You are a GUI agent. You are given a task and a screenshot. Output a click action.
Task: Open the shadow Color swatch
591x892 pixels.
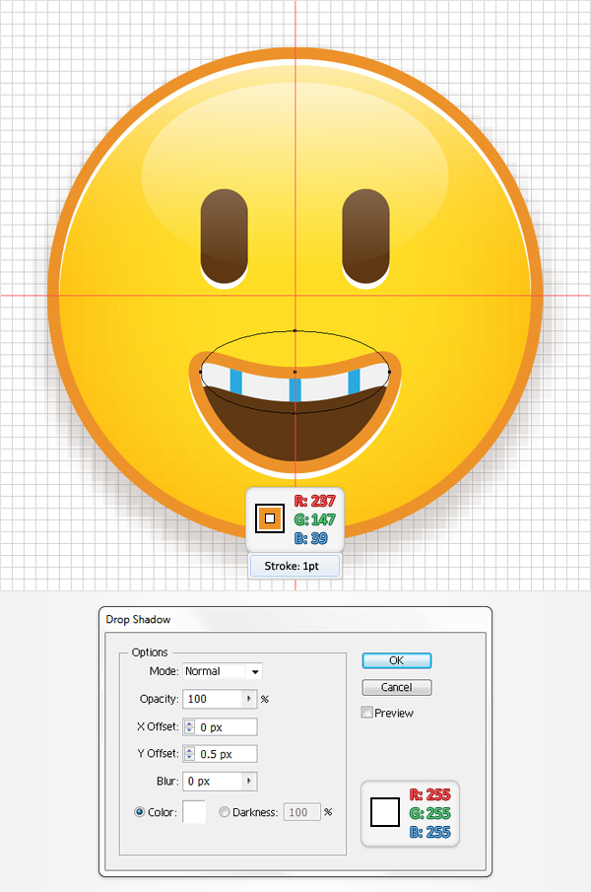pos(194,812)
